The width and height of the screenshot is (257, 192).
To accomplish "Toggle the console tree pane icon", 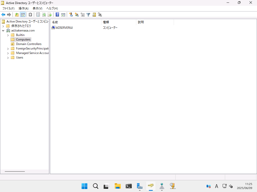I will click(23, 15).
